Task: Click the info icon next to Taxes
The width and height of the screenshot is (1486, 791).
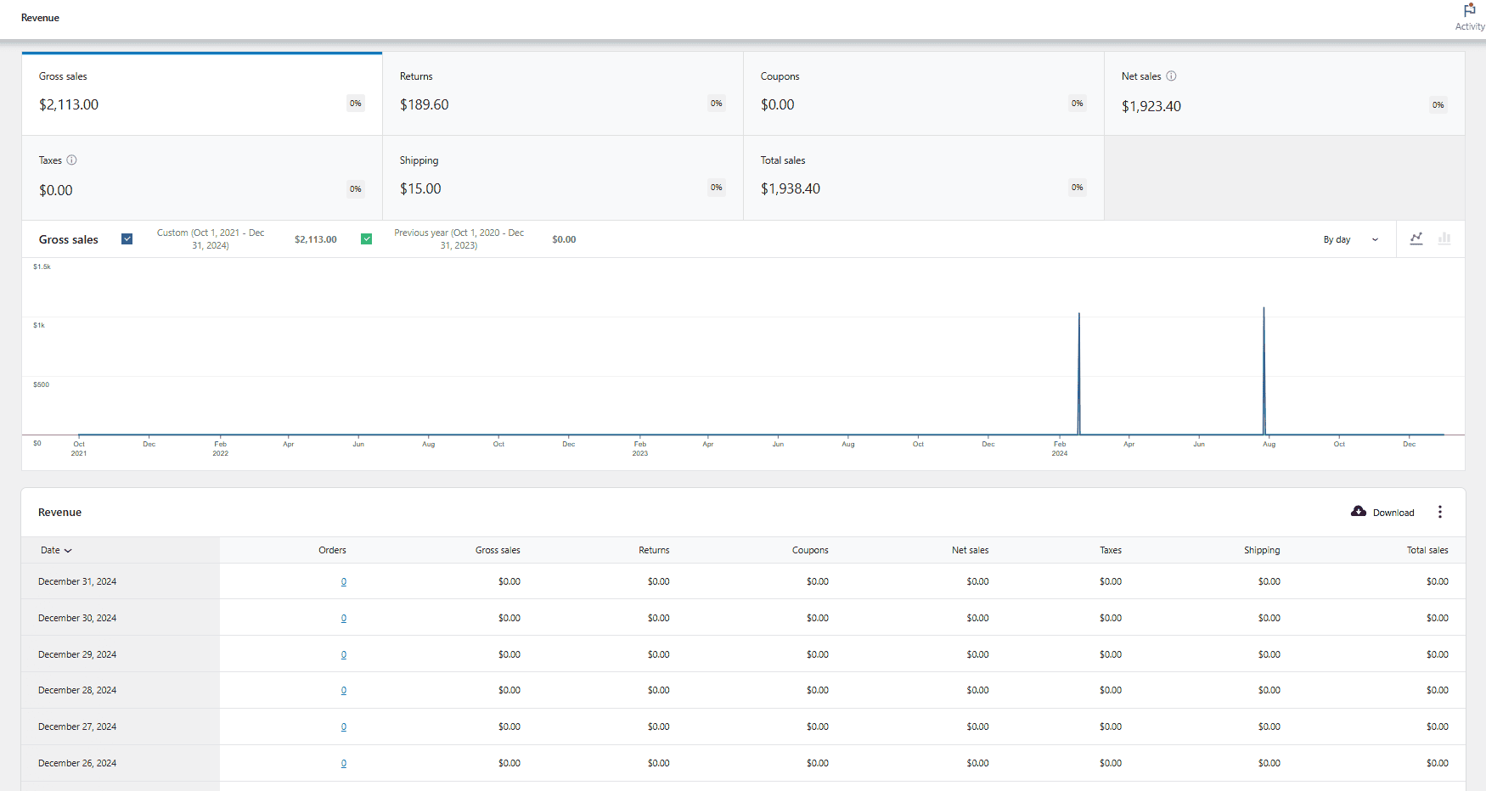Action: click(x=72, y=160)
